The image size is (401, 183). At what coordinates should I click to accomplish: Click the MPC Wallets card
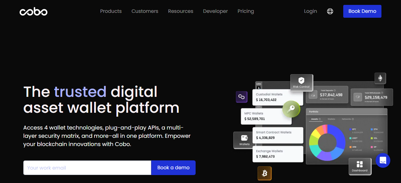(266, 116)
